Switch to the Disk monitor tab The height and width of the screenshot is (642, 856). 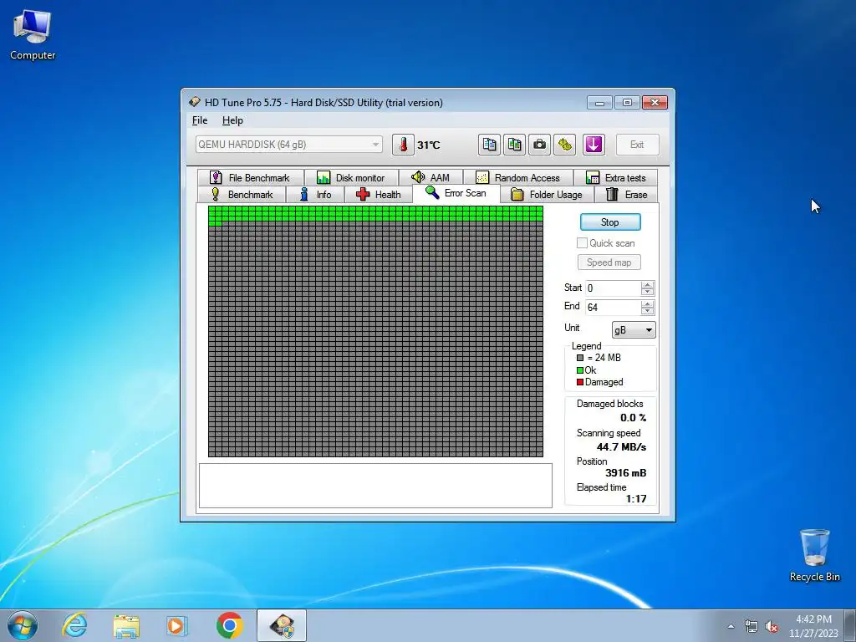(x=352, y=177)
